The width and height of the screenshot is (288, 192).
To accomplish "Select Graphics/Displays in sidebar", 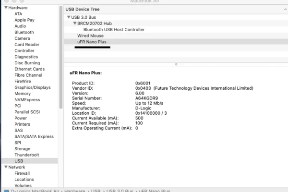I will pyautogui.click(x=32, y=88).
